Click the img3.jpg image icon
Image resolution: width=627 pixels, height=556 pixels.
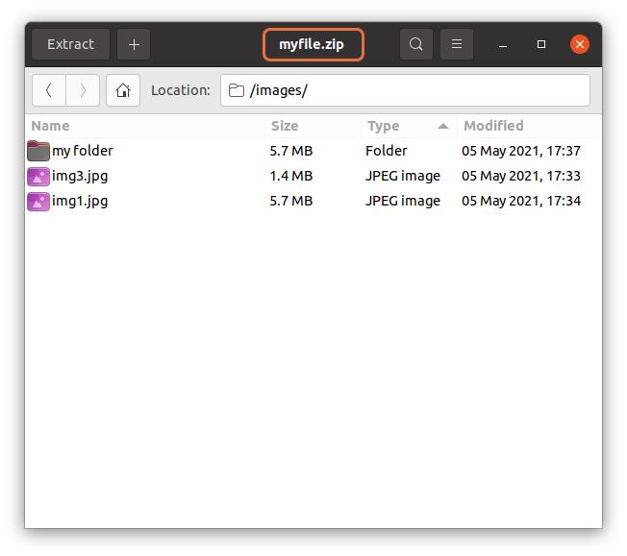(38, 176)
